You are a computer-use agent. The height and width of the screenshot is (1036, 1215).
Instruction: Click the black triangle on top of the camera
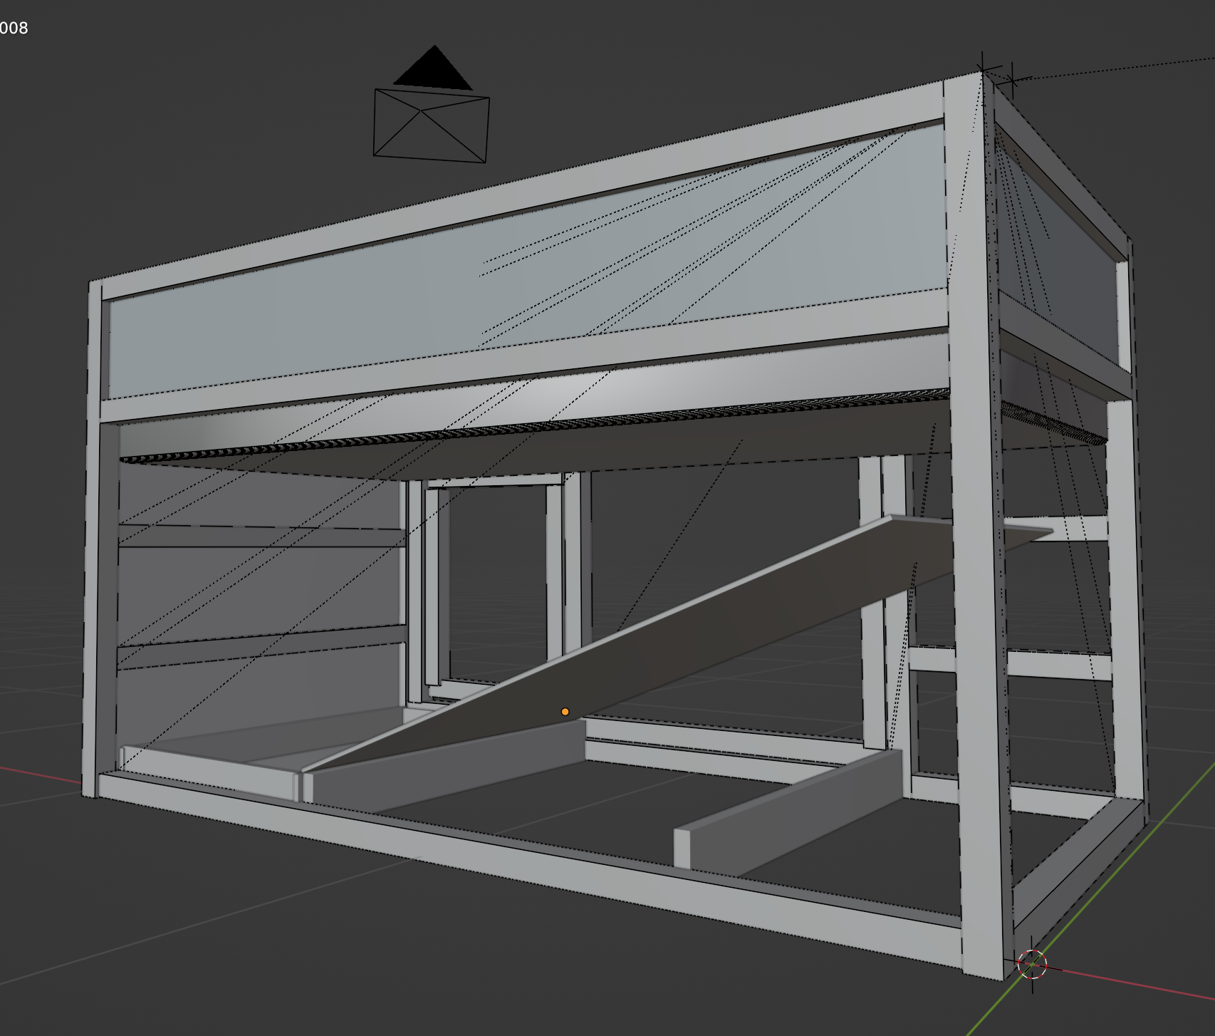click(x=433, y=68)
